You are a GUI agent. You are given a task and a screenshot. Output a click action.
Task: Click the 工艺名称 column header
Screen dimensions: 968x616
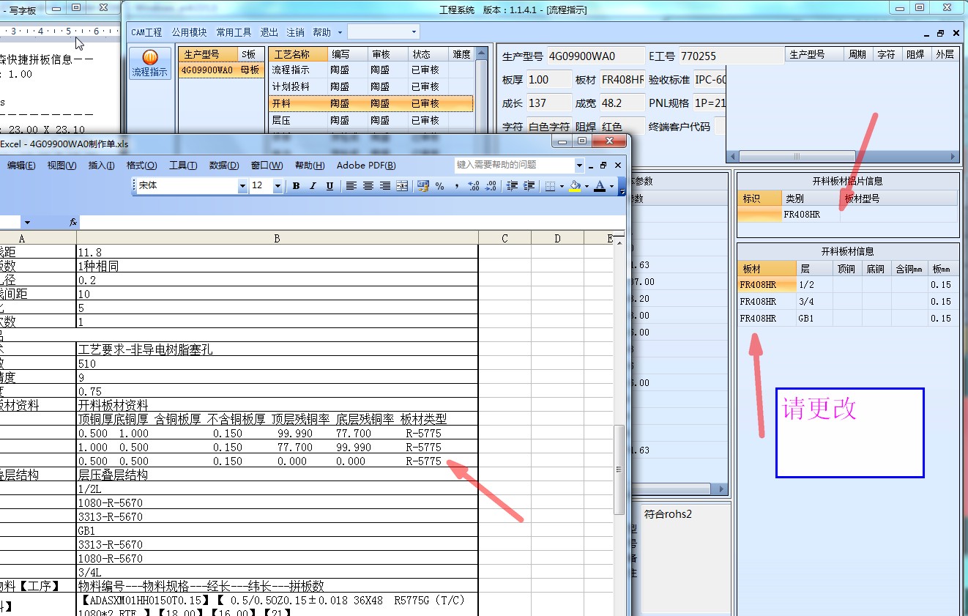[x=298, y=54]
